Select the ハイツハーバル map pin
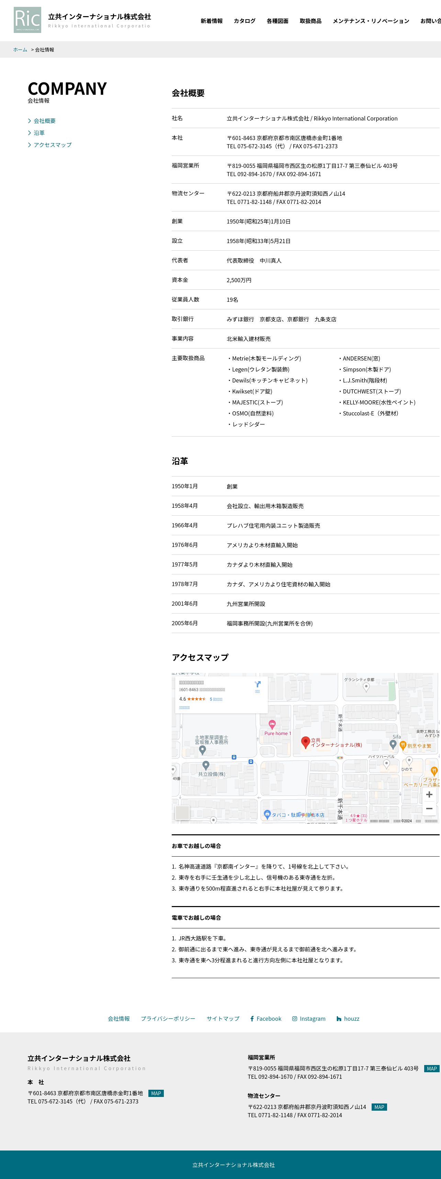 point(386,764)
